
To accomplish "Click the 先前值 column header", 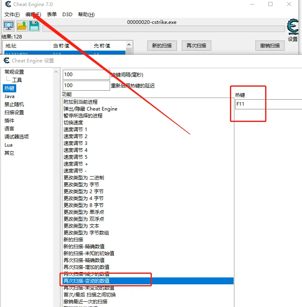I will [108, 46].
